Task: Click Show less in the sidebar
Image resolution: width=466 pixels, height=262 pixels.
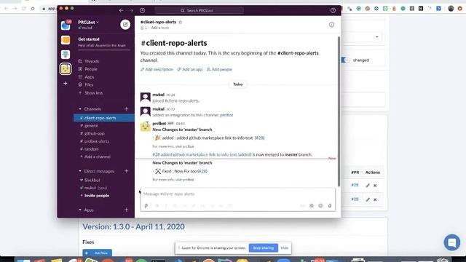Action: [93, 93]
